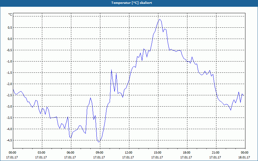Viewport: 258px width, 161px height.
Task: Click the 17.01.17 date under the first 00:00
Action: coord(12,157)
